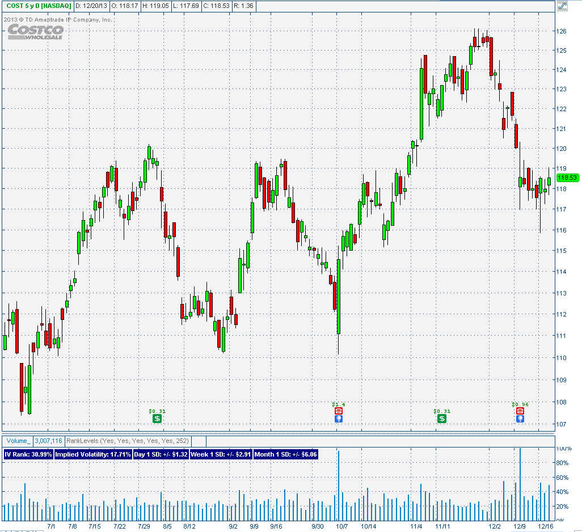Click the Week 1 SD: +/- $2.91 label
Image resolution: width=582 pixels, height=532 pixels.
pos(222,454)
